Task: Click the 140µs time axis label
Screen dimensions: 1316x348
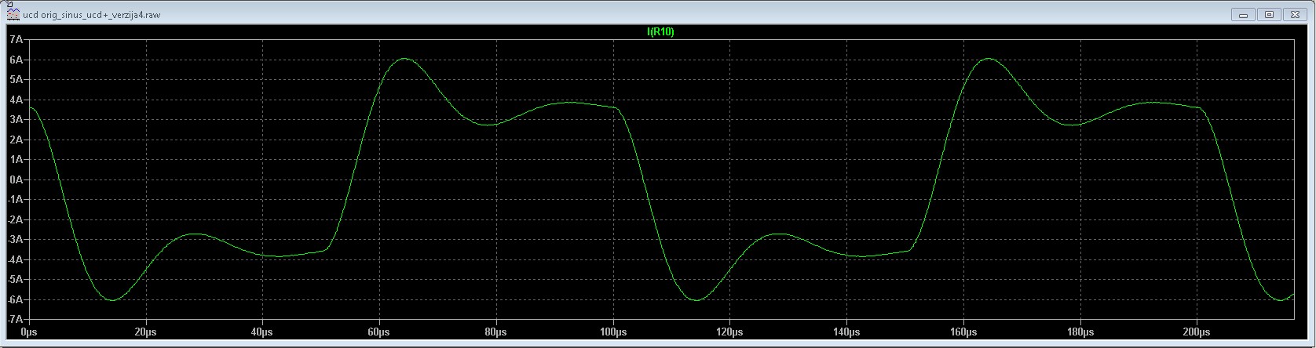Action: click(x=846, y=332)
